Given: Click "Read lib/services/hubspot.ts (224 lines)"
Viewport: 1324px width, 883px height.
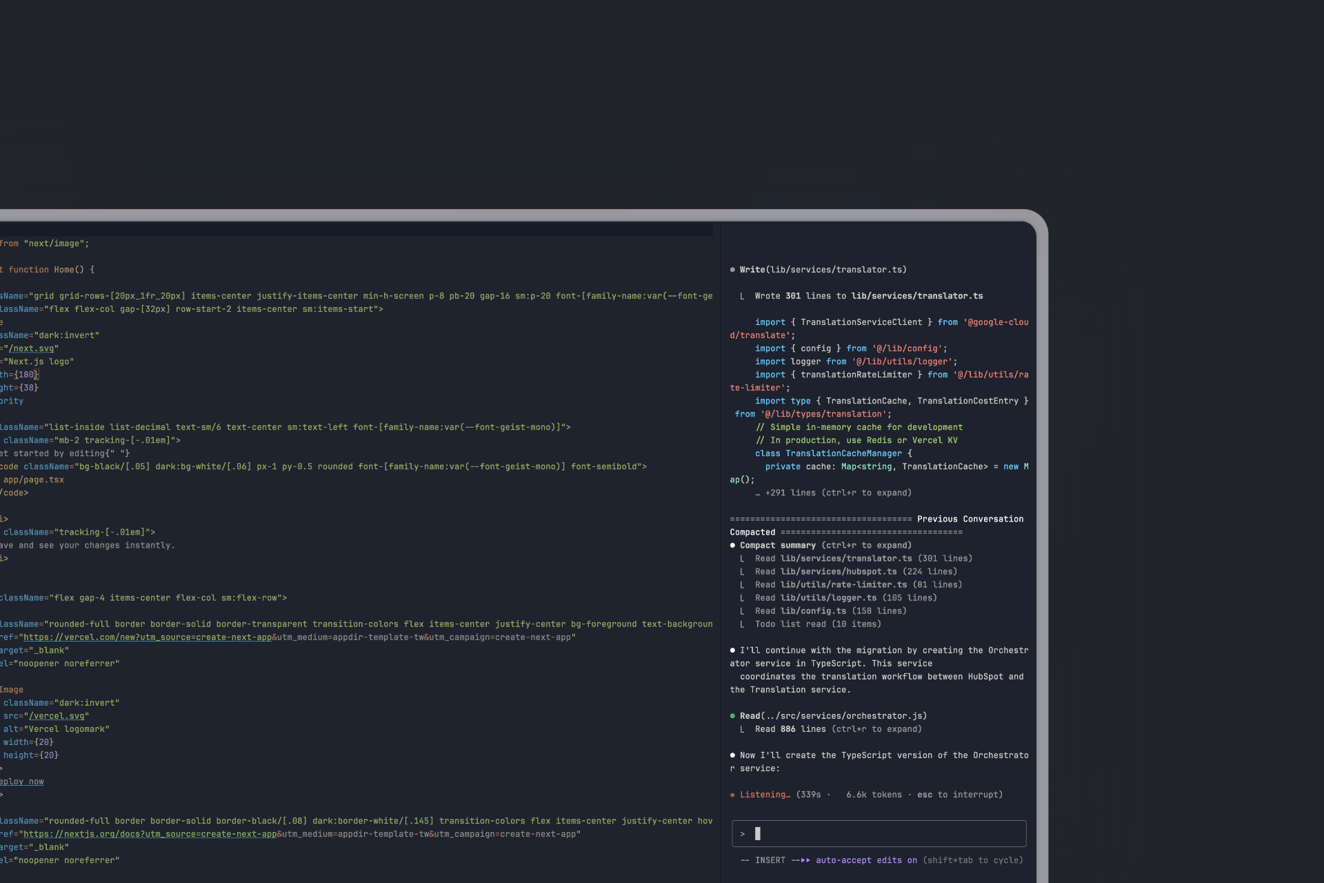Looking at the screenshot, I should click(856, 572).
